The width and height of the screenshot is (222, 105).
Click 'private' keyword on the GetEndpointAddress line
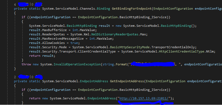(x=20, y=81)
